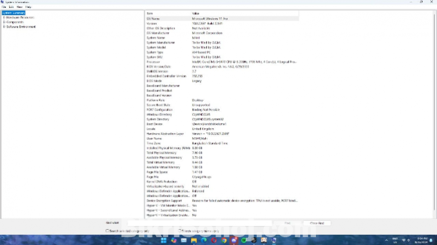Expand Hardware Resources tree node
The image size is (437, 245).
coord(4,18)
